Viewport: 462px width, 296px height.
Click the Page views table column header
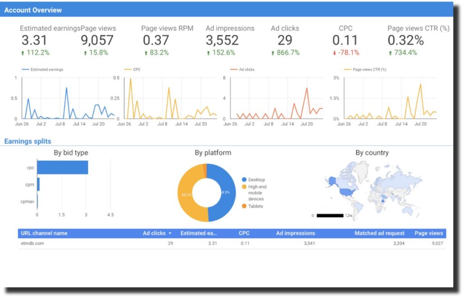click(429, 233)
